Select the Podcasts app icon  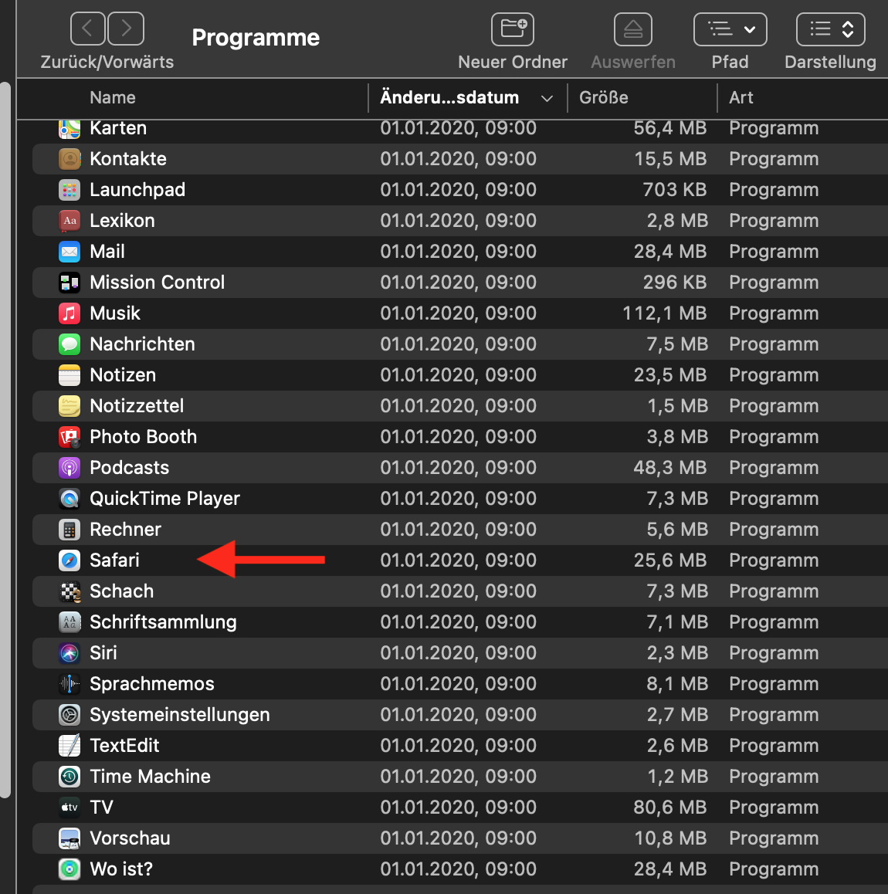tap(69, 468)
